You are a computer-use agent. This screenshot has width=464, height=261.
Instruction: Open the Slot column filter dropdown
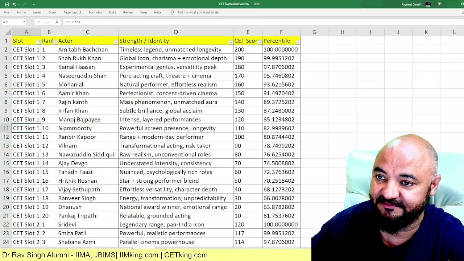(38, 42)
